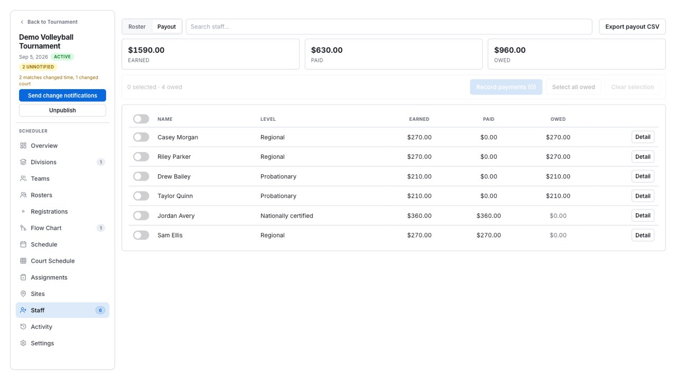Unpublish the tournament

pyautogui.click(x=62, y=110)
